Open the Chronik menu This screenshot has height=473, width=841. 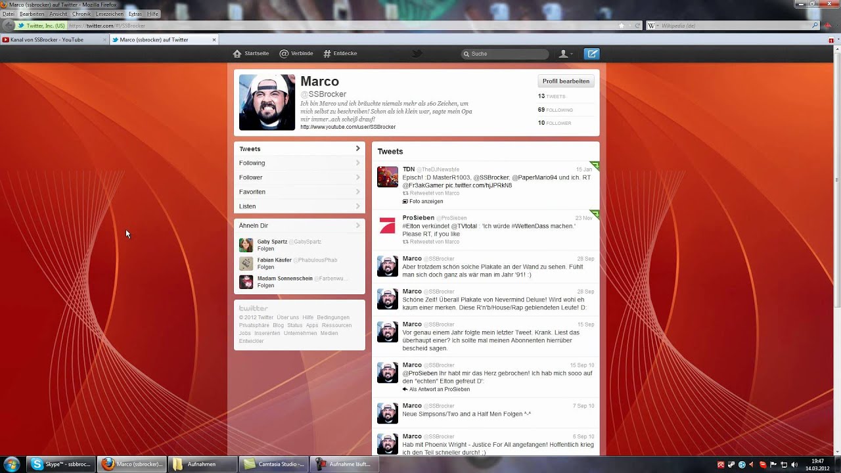point(81,14)
